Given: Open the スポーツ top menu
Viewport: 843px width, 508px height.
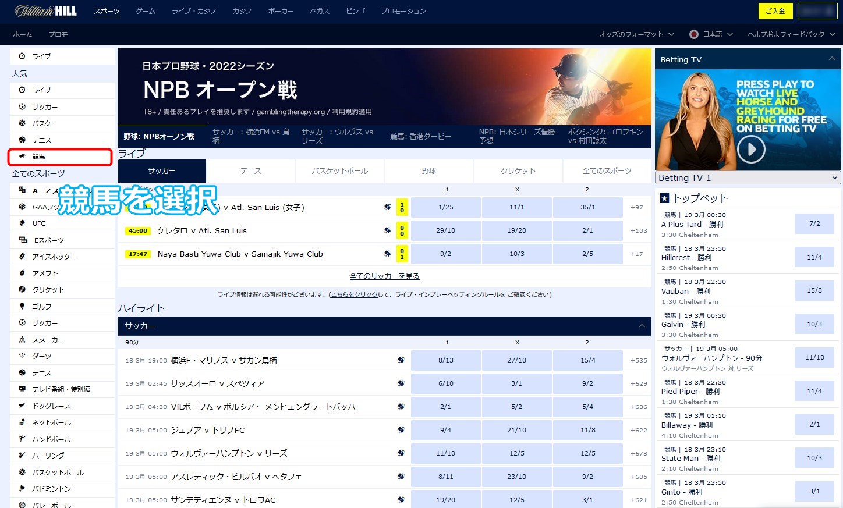Looking at the screenshot, I should pyautogui.click(x=107, y=11).
